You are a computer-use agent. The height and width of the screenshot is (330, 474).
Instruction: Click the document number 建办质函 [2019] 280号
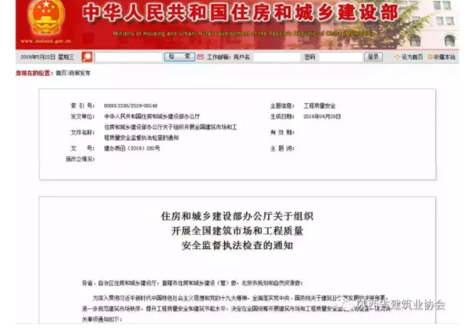pos(132,148)
